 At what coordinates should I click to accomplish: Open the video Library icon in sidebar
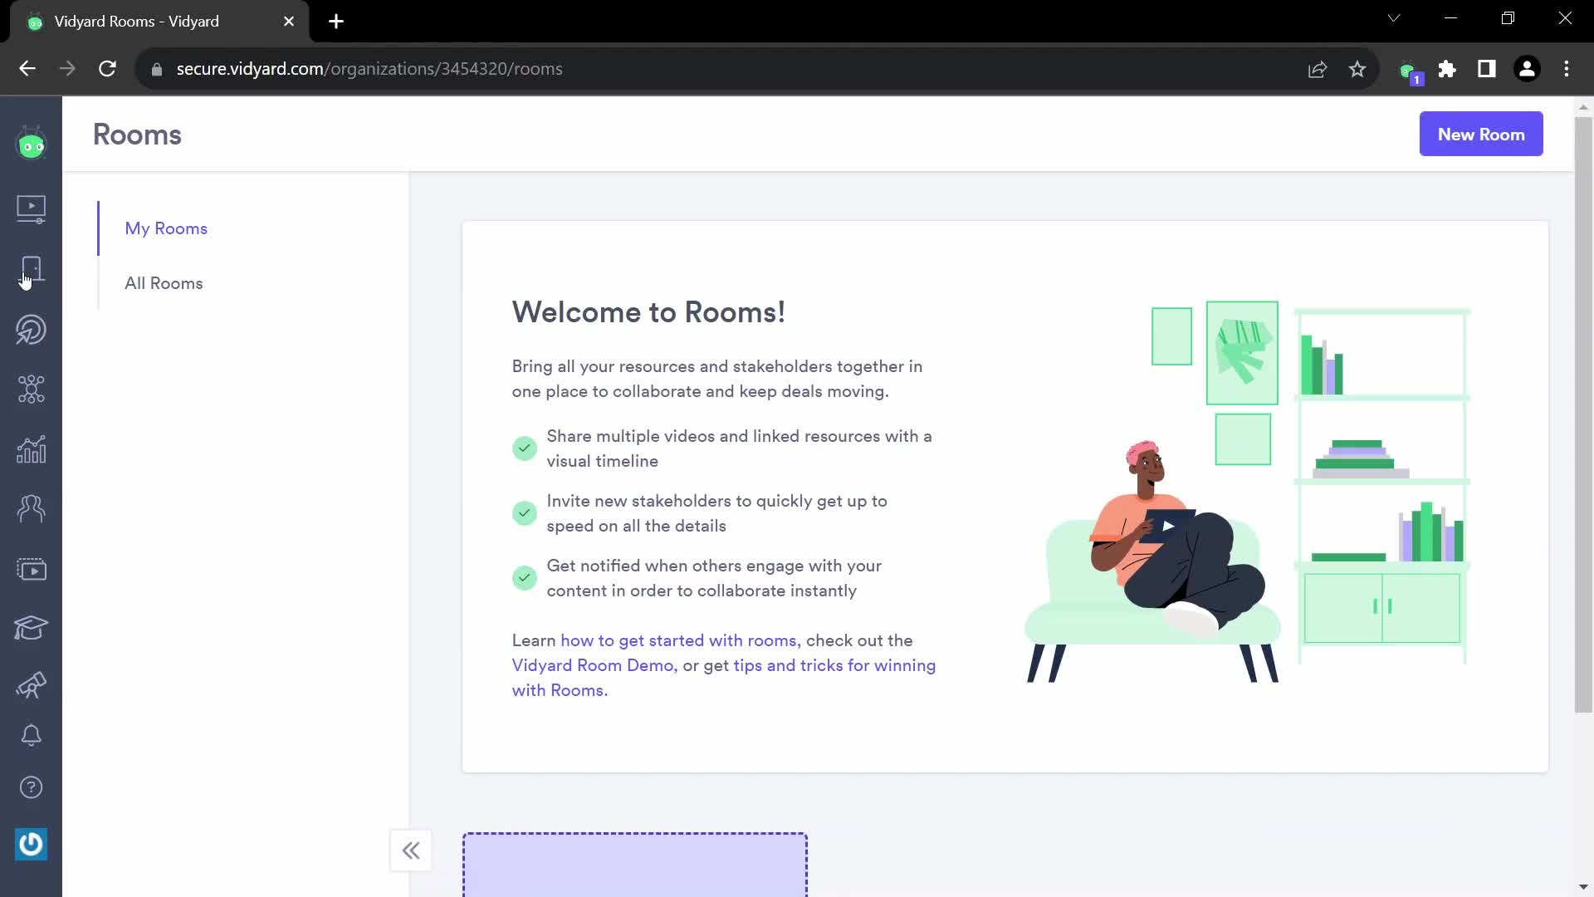coord(31,209)
